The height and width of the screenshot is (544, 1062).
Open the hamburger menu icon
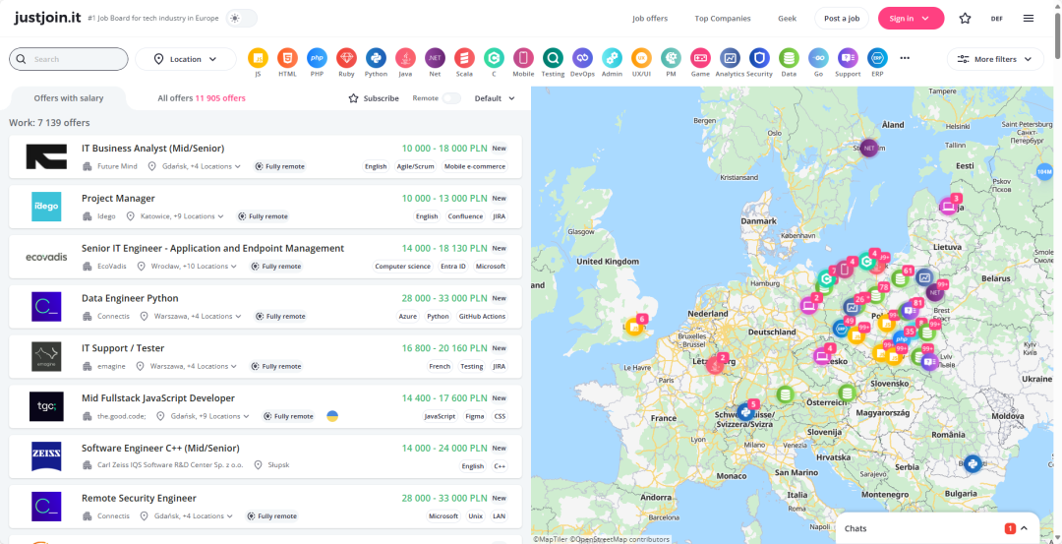pos(1029,19)
